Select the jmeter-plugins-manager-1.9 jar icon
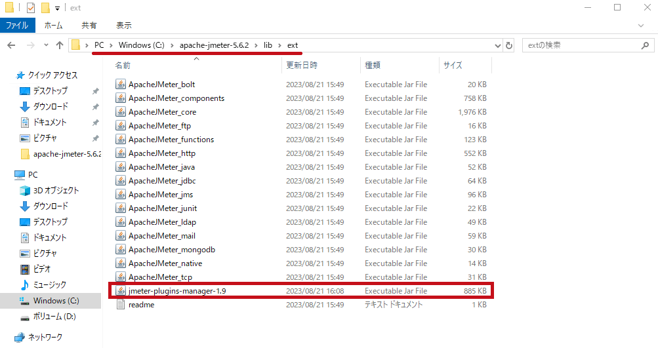Screen dimensions: 658x348 121,290
